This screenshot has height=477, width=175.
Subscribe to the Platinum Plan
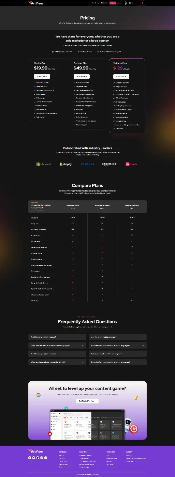click(x=121, y=77)
